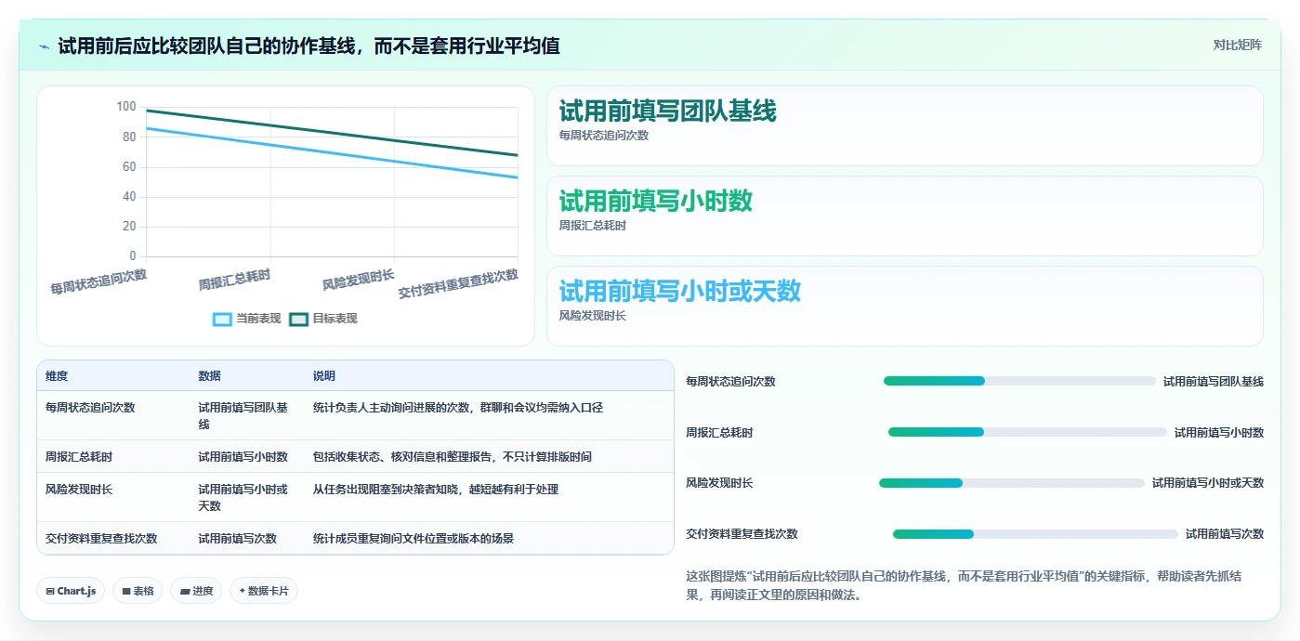This screenshot has width=1300, height=641.
Task: Click progress row label 风险发现时长
Action: click(719, 483)
